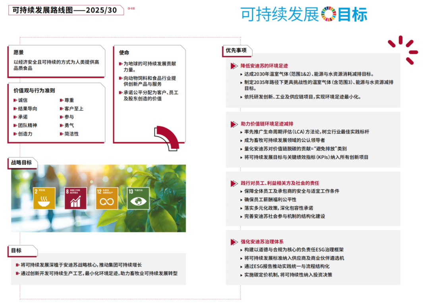
Task: Select the 可持续发展路线图——2025/30 title box
Action: click(66, 10)
